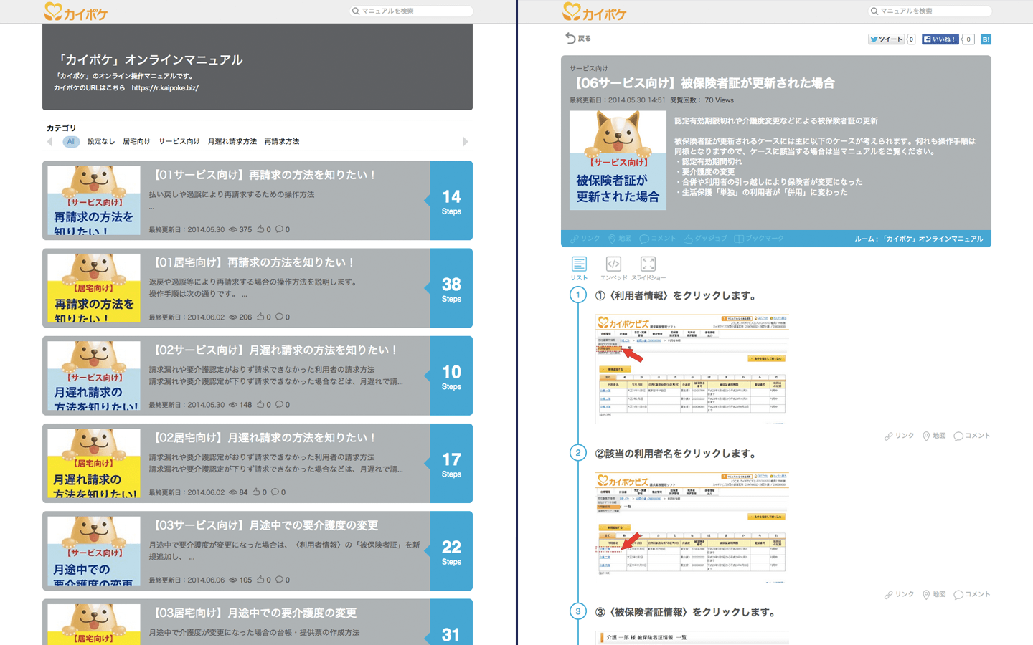Click リンク in the manual header bar

585,239
